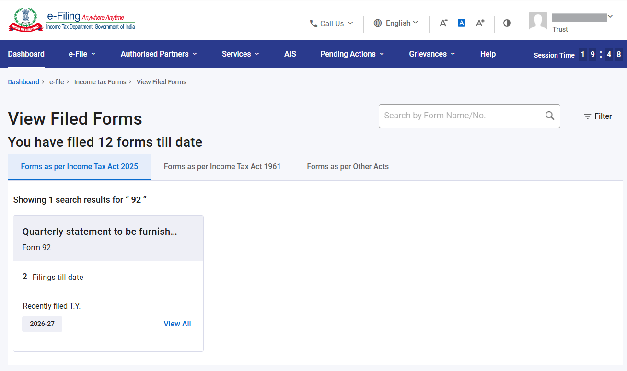Viewport: 627px width, 371px height.
Task: Expand the user account chevron
Action: (610, 17)
